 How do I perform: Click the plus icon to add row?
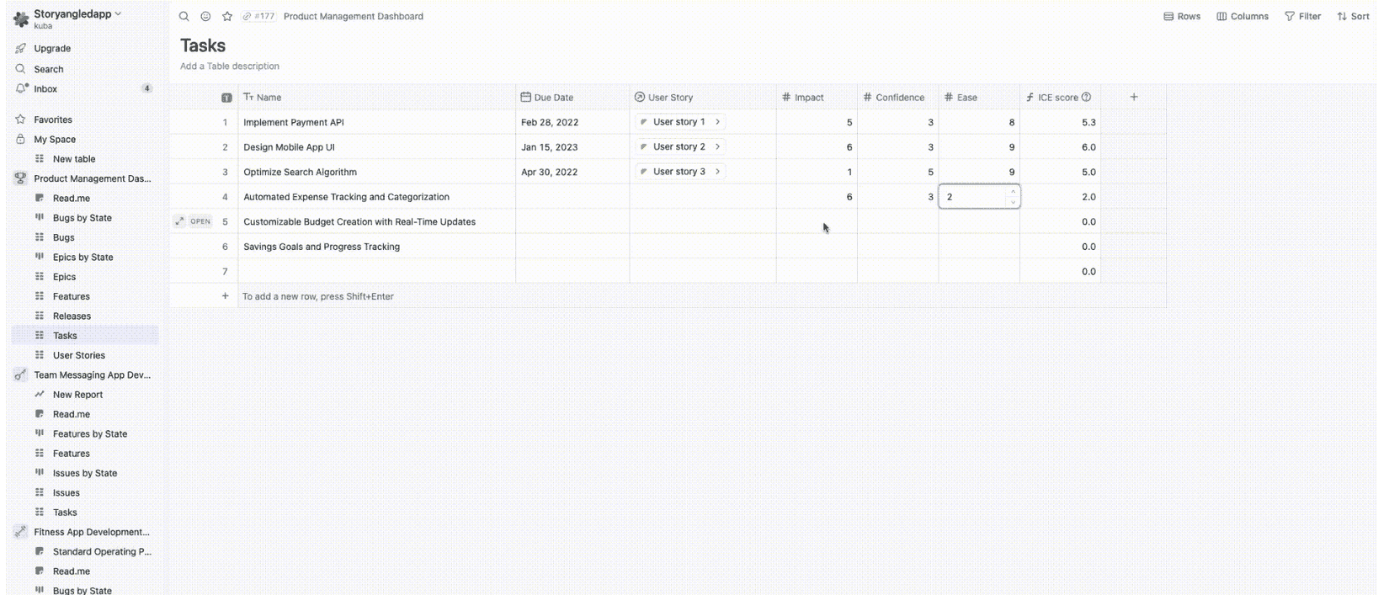(x=225, y=296)
